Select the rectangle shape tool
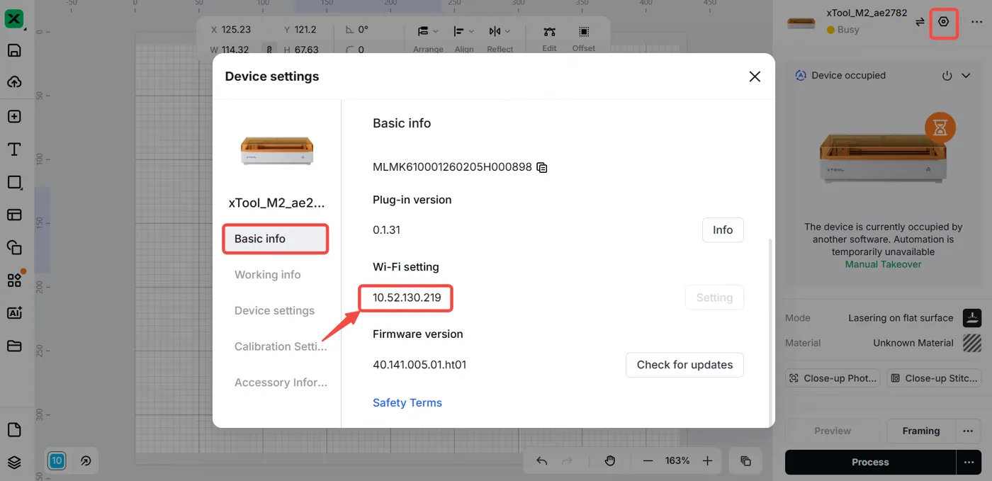 [x=14, y=183]
